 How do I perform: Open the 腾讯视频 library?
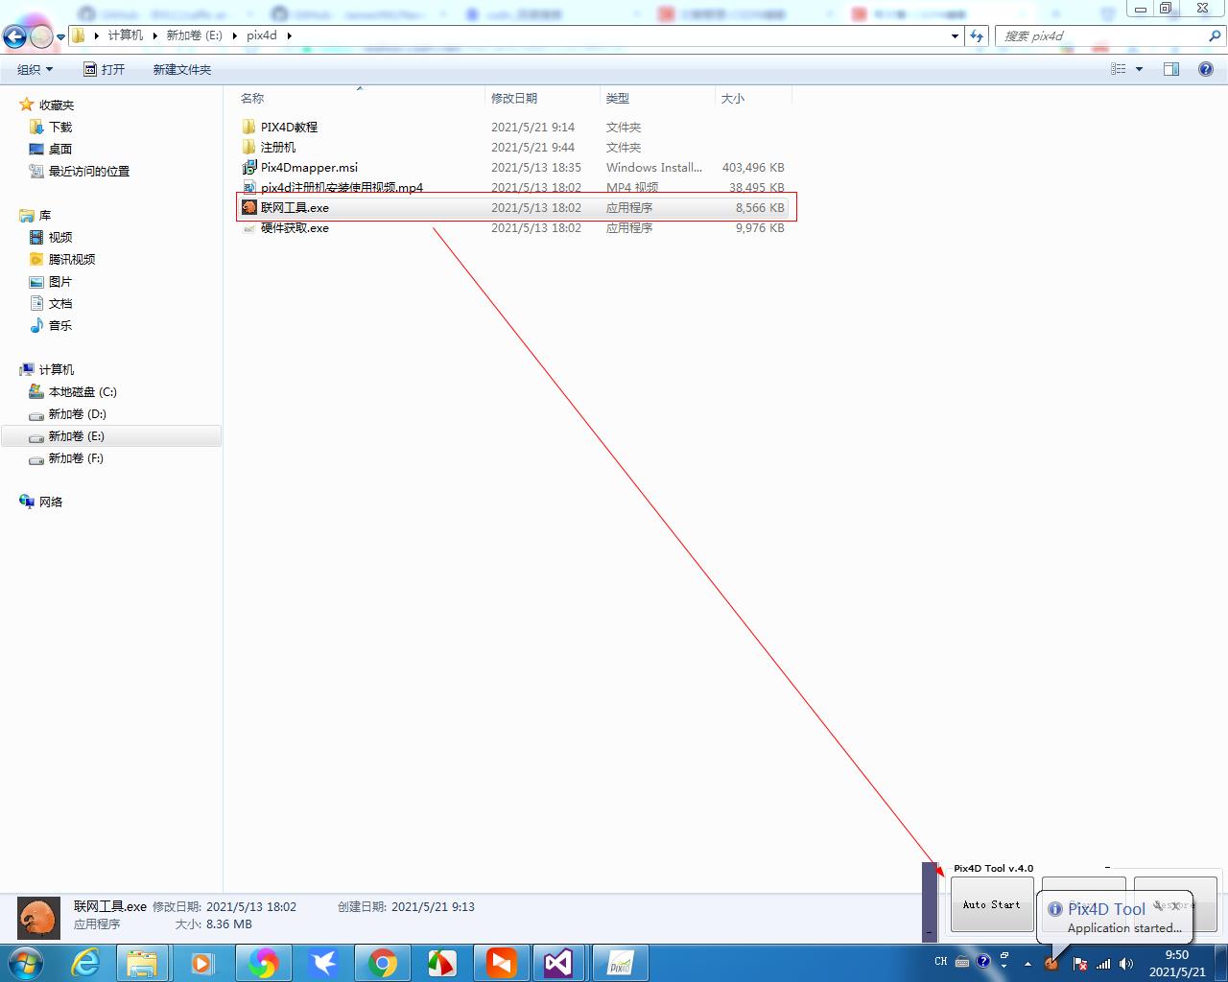point(72,259)
